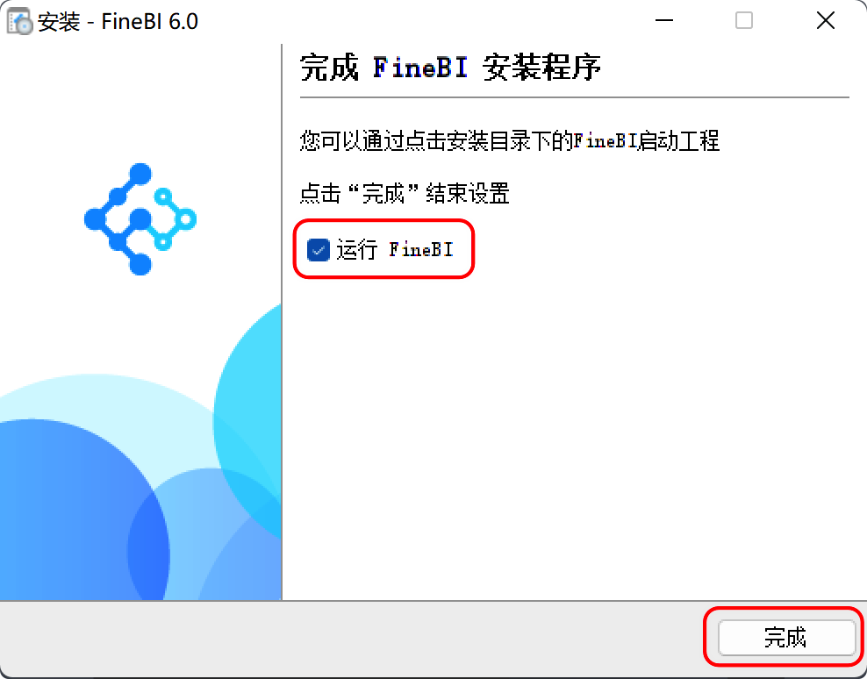Click the line 点击"完成"结束设置
Viewport: 867px width, 679px height.
click(405, 193)
